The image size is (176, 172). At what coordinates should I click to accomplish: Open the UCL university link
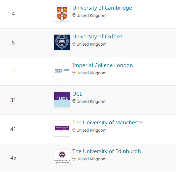[x=77, y=94]
